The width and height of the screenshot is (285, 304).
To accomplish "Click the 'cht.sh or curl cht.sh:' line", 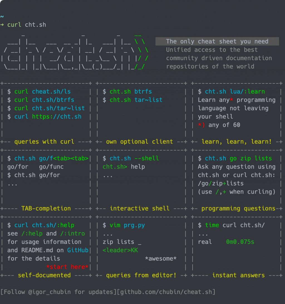I will click(237, 175).
